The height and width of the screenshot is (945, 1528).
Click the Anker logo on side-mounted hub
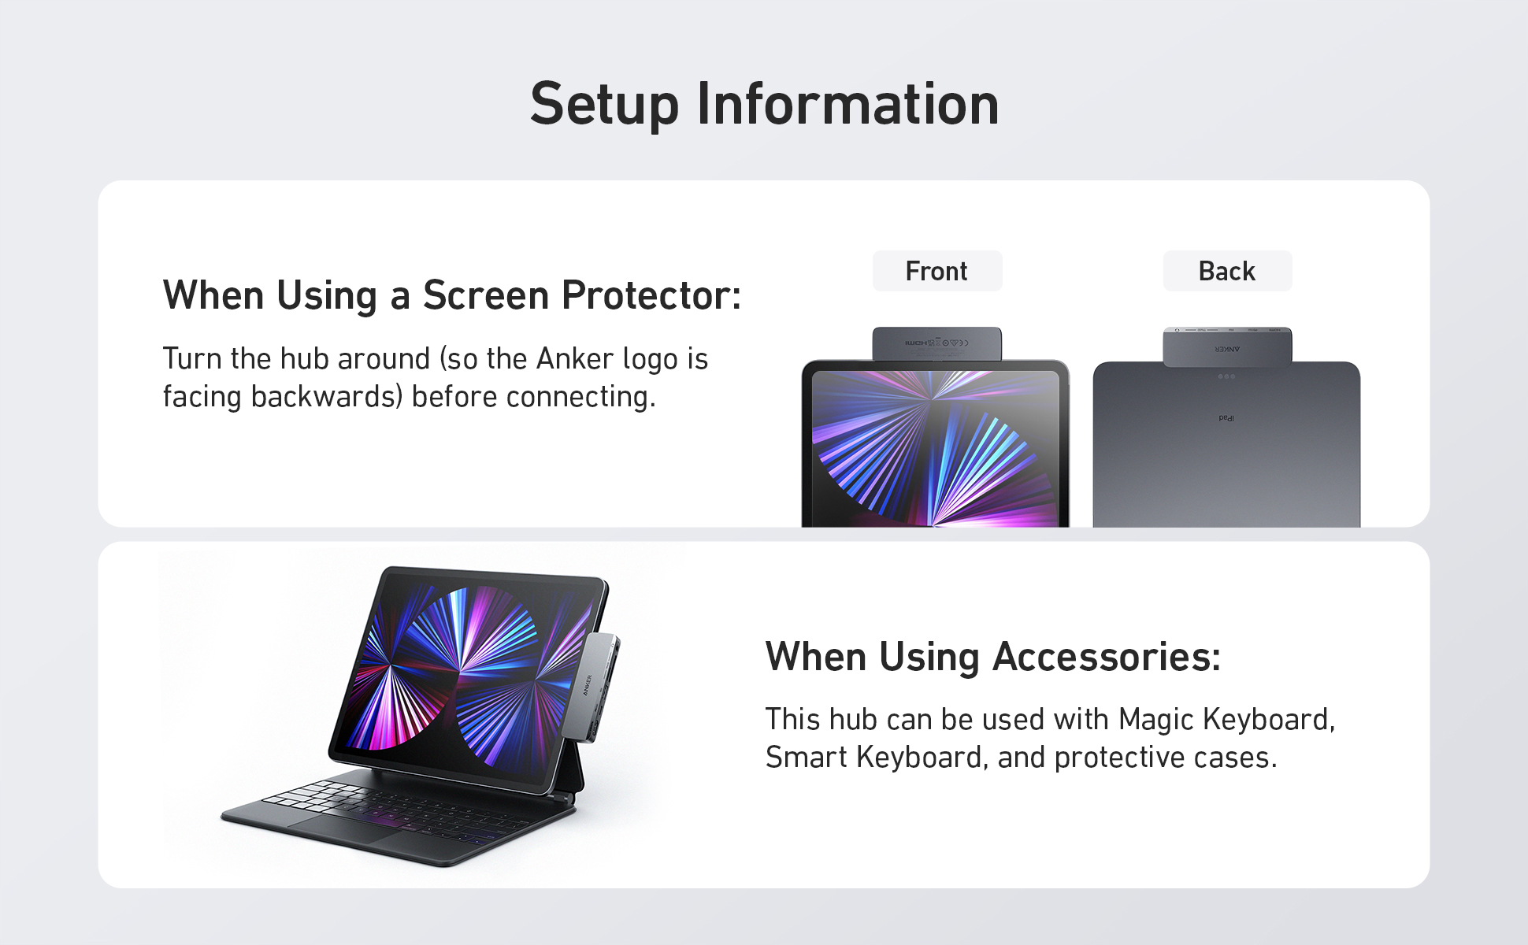pyautogui.click(x=588, y=685)
